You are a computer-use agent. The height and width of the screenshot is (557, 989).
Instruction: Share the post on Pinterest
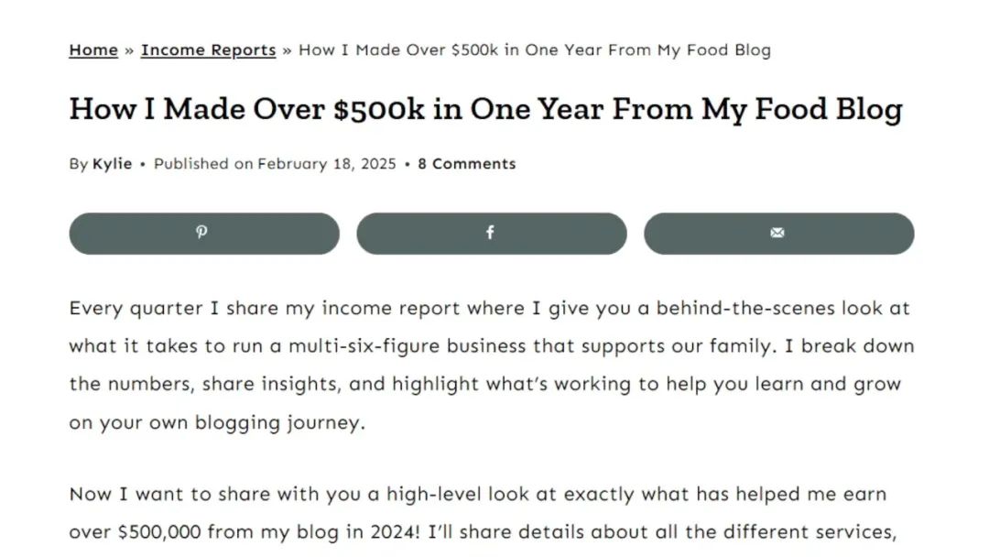203,234
